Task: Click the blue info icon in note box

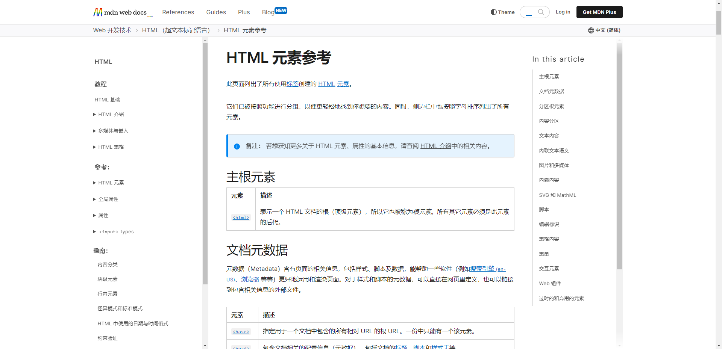Action: [x=237, y=147]
